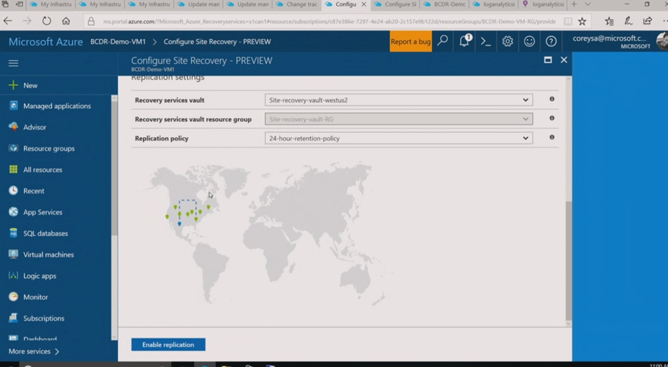
Task: Click the Enable replication button
Action: (x=168, y=344)
